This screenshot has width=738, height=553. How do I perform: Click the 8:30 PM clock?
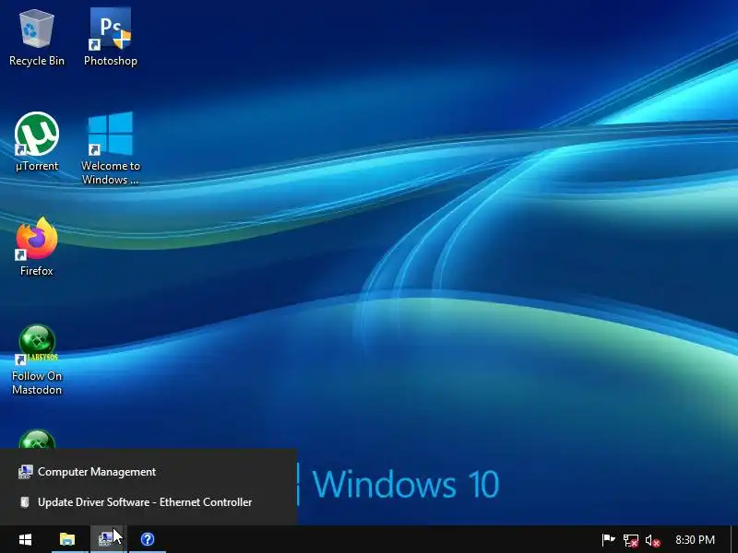[696, 540]
